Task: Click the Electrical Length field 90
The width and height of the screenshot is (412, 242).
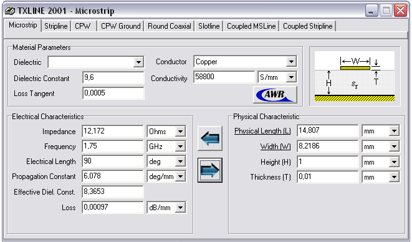Action: click(x=113, y=161)
